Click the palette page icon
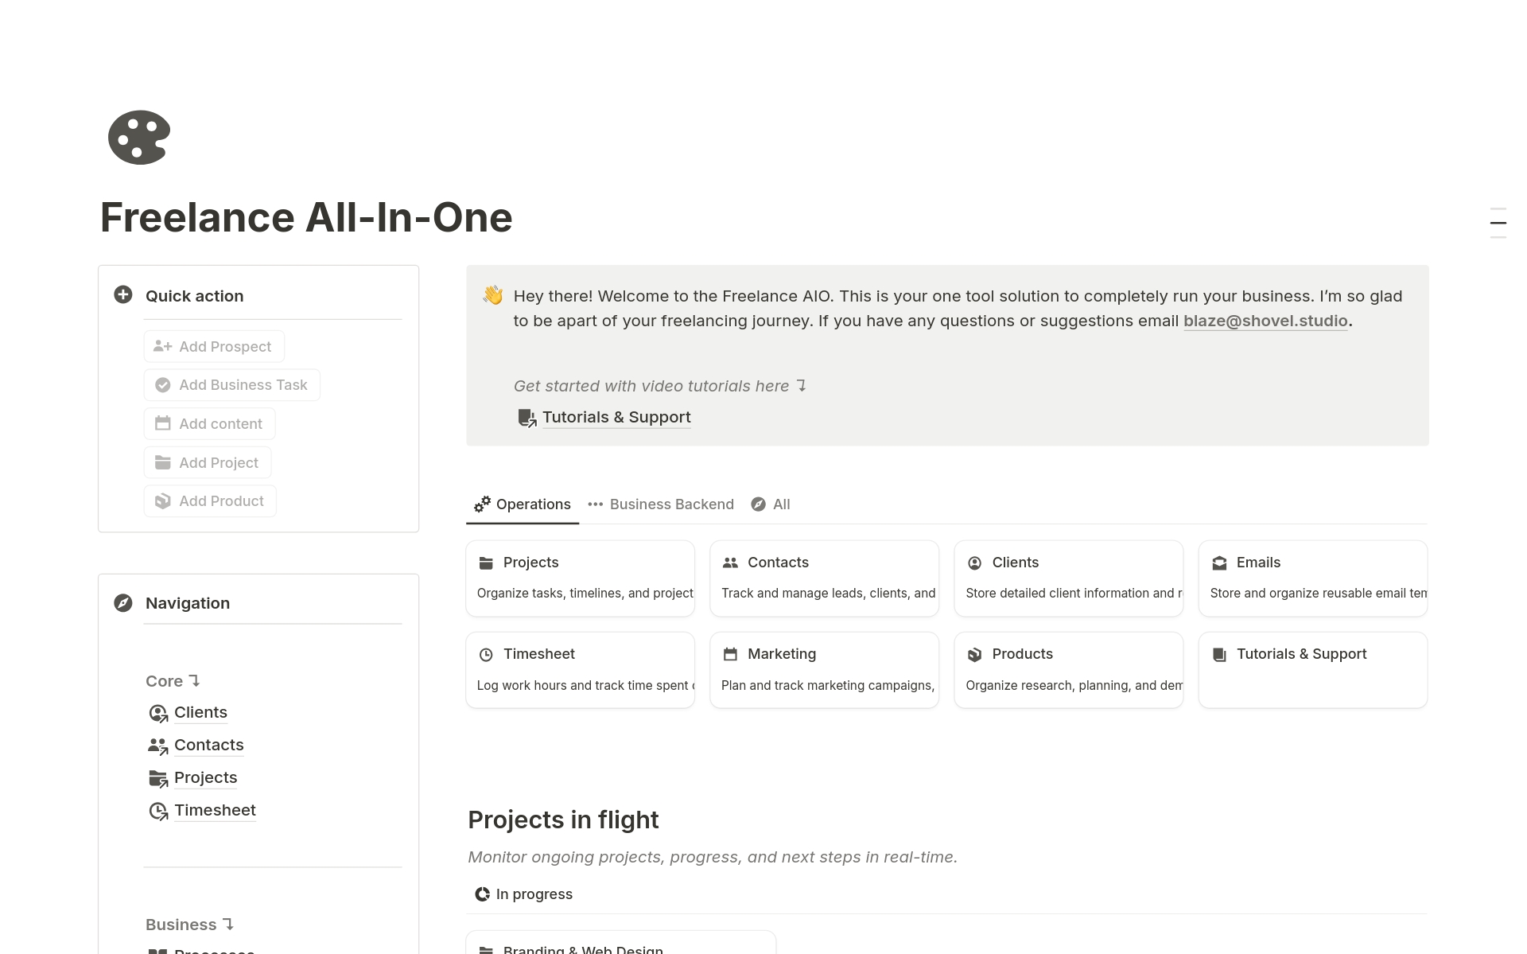 coord(139,138)
